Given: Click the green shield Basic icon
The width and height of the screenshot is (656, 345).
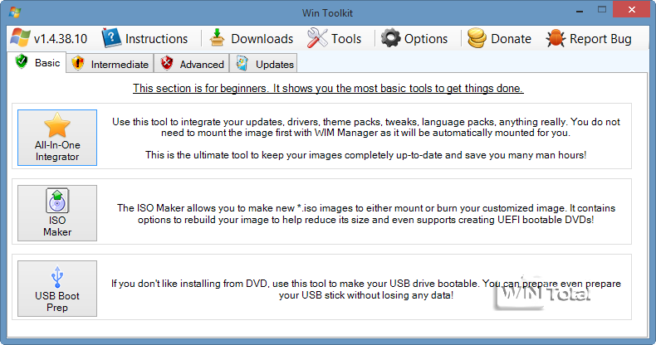Looking at the screenshot, I should click(x=22, y=62).
